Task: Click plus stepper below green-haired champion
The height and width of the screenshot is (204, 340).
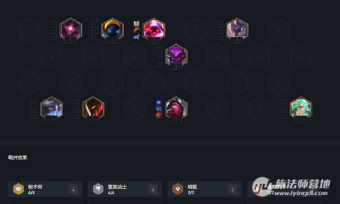Action: tap(304, 119)
